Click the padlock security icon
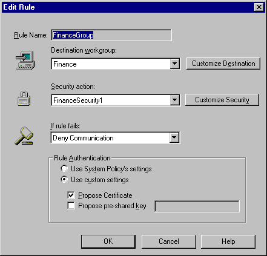 point(24,99)
